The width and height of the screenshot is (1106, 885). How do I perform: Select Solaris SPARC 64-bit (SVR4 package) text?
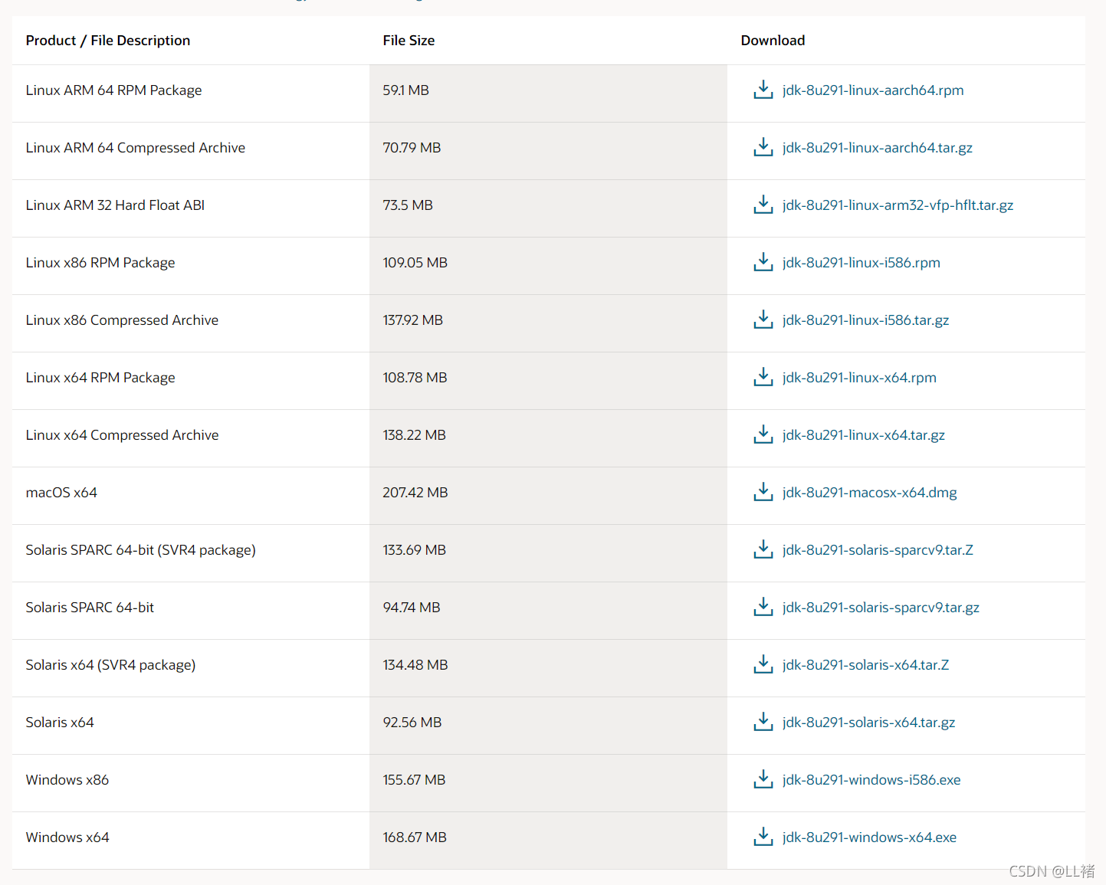pos(141,550)
